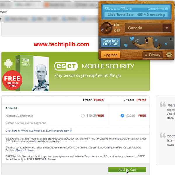This screenshot has height=175, width=175.
Task: Click the green Add To Cart button
Action: 127,170
